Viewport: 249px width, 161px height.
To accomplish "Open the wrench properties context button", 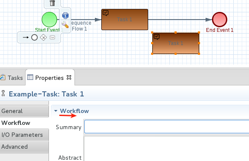I will click(65, 25).
